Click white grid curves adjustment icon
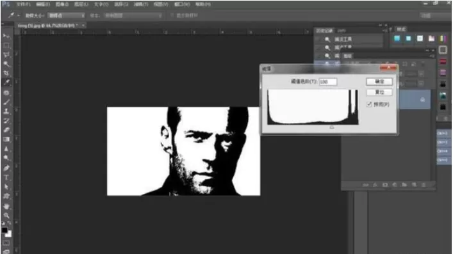 click(x=420, y=38)
